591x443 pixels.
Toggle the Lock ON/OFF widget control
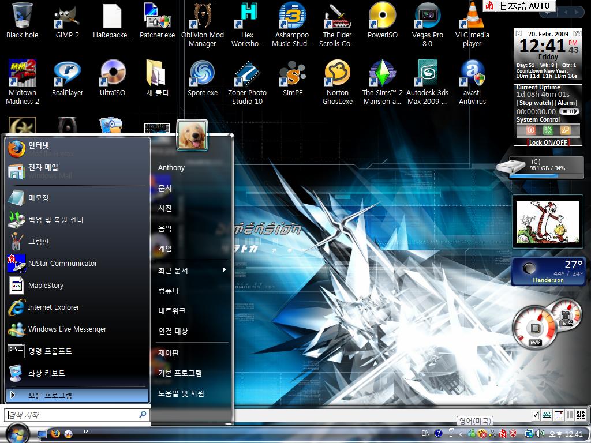548,142
